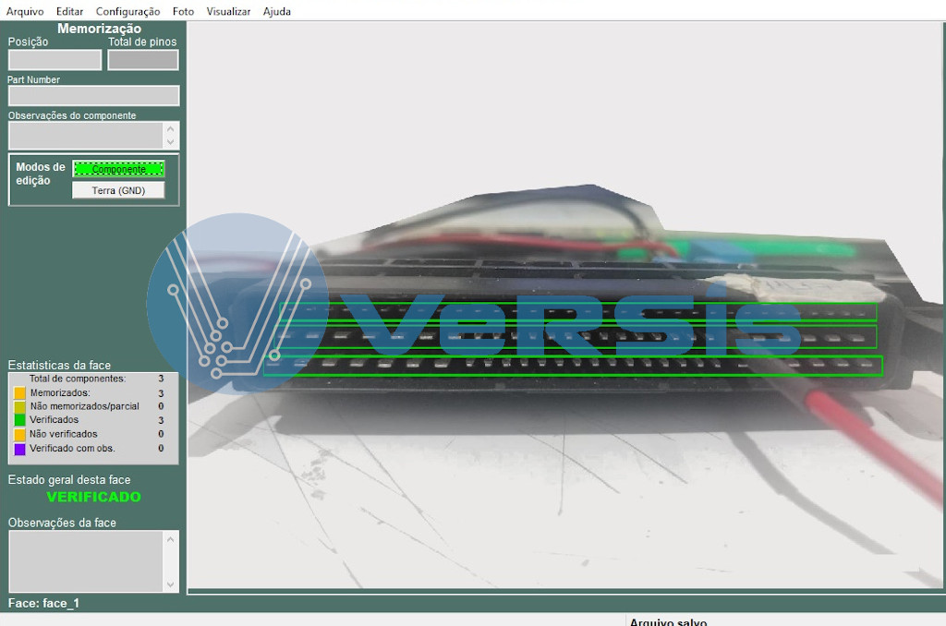This screenshot has width=946, height=626.
Task: Click the 'Estatisticas da face' heading
Action: 59,365
